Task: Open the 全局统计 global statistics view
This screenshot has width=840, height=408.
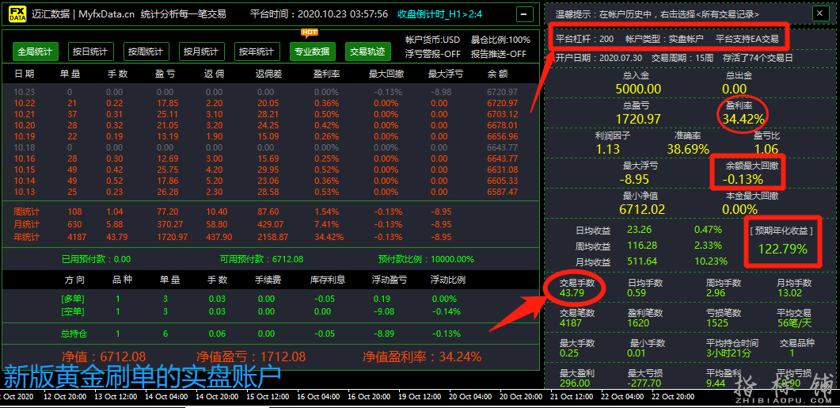Action: coord(34,51)
